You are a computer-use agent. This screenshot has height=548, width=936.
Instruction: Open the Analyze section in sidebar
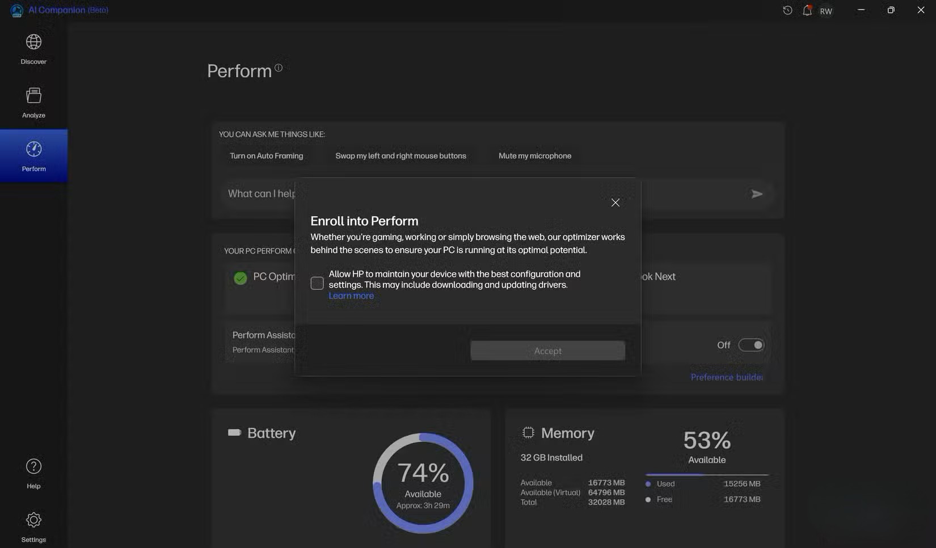(33, 103)
